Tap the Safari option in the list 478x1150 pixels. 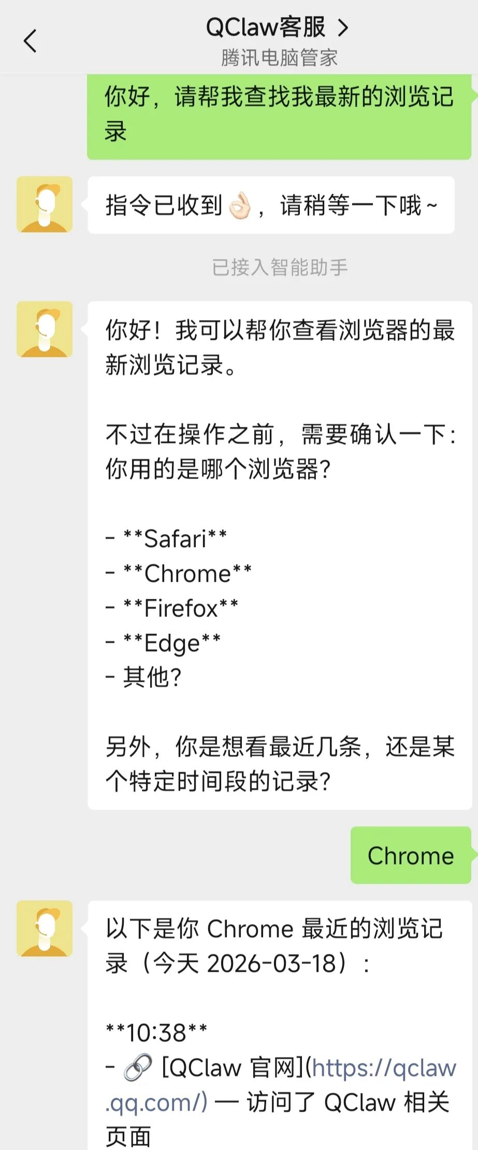coord(175,539)
